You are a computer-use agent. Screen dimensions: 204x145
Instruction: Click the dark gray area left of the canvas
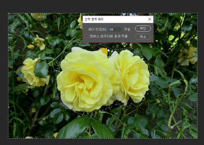pos(4,75)
